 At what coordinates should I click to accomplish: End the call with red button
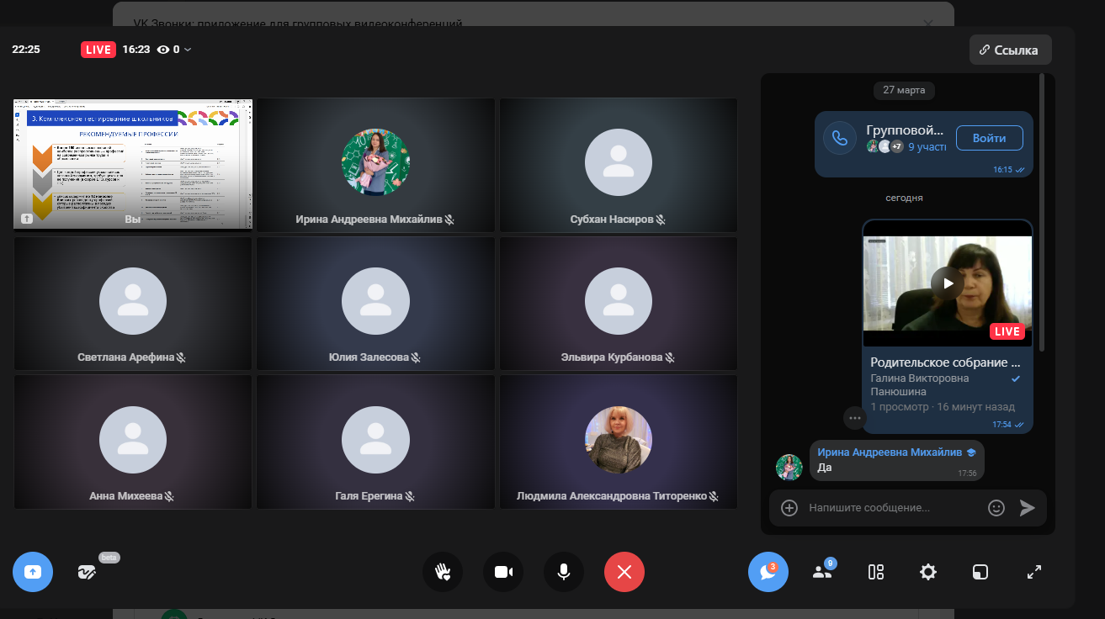pyautogui.click(x=624, y=572)
